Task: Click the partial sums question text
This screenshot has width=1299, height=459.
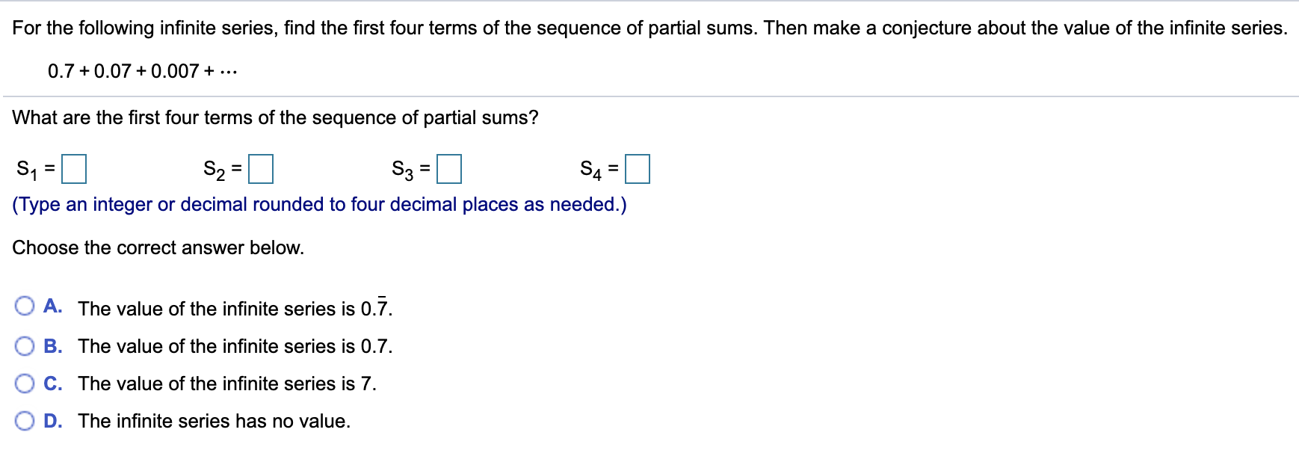Action: click(275, 117)
